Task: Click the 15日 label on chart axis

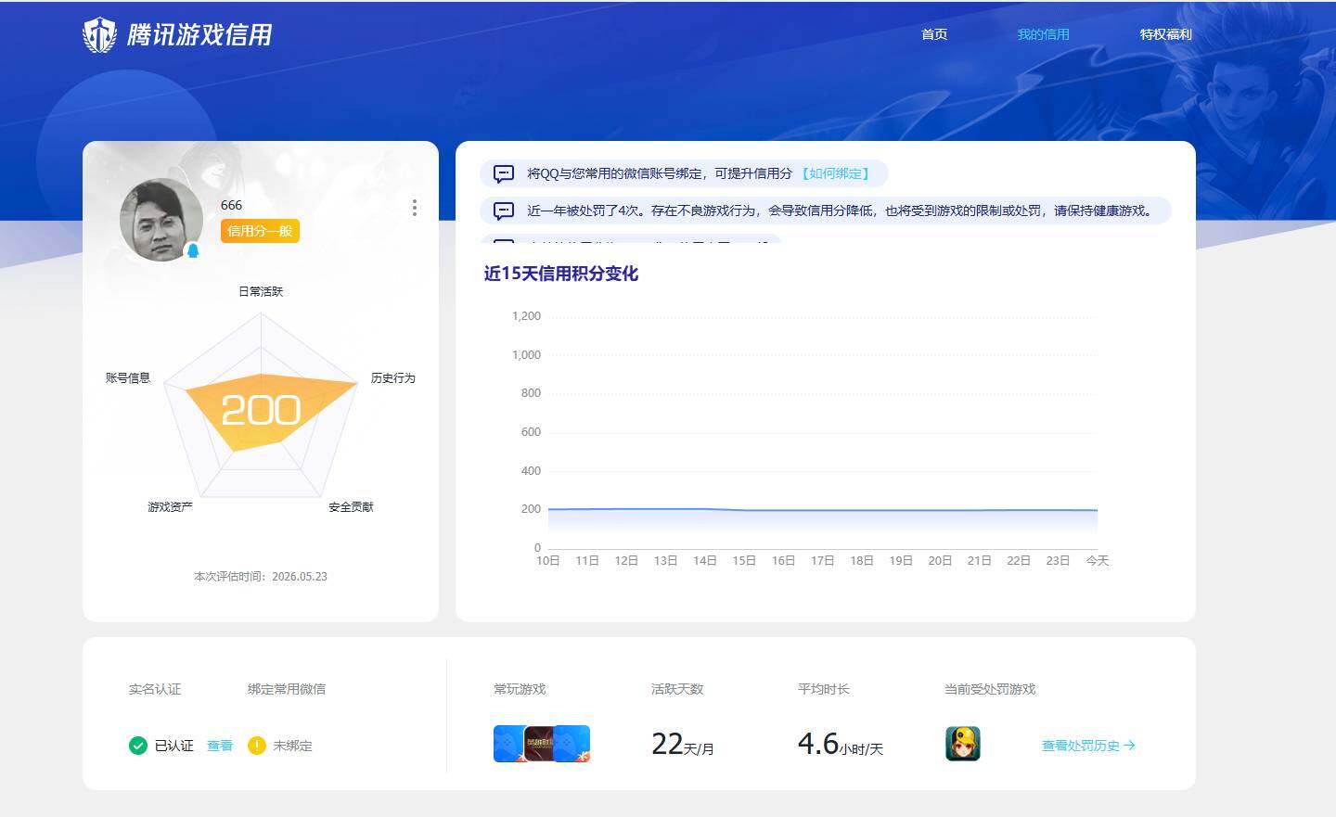Action: [744, 560]
